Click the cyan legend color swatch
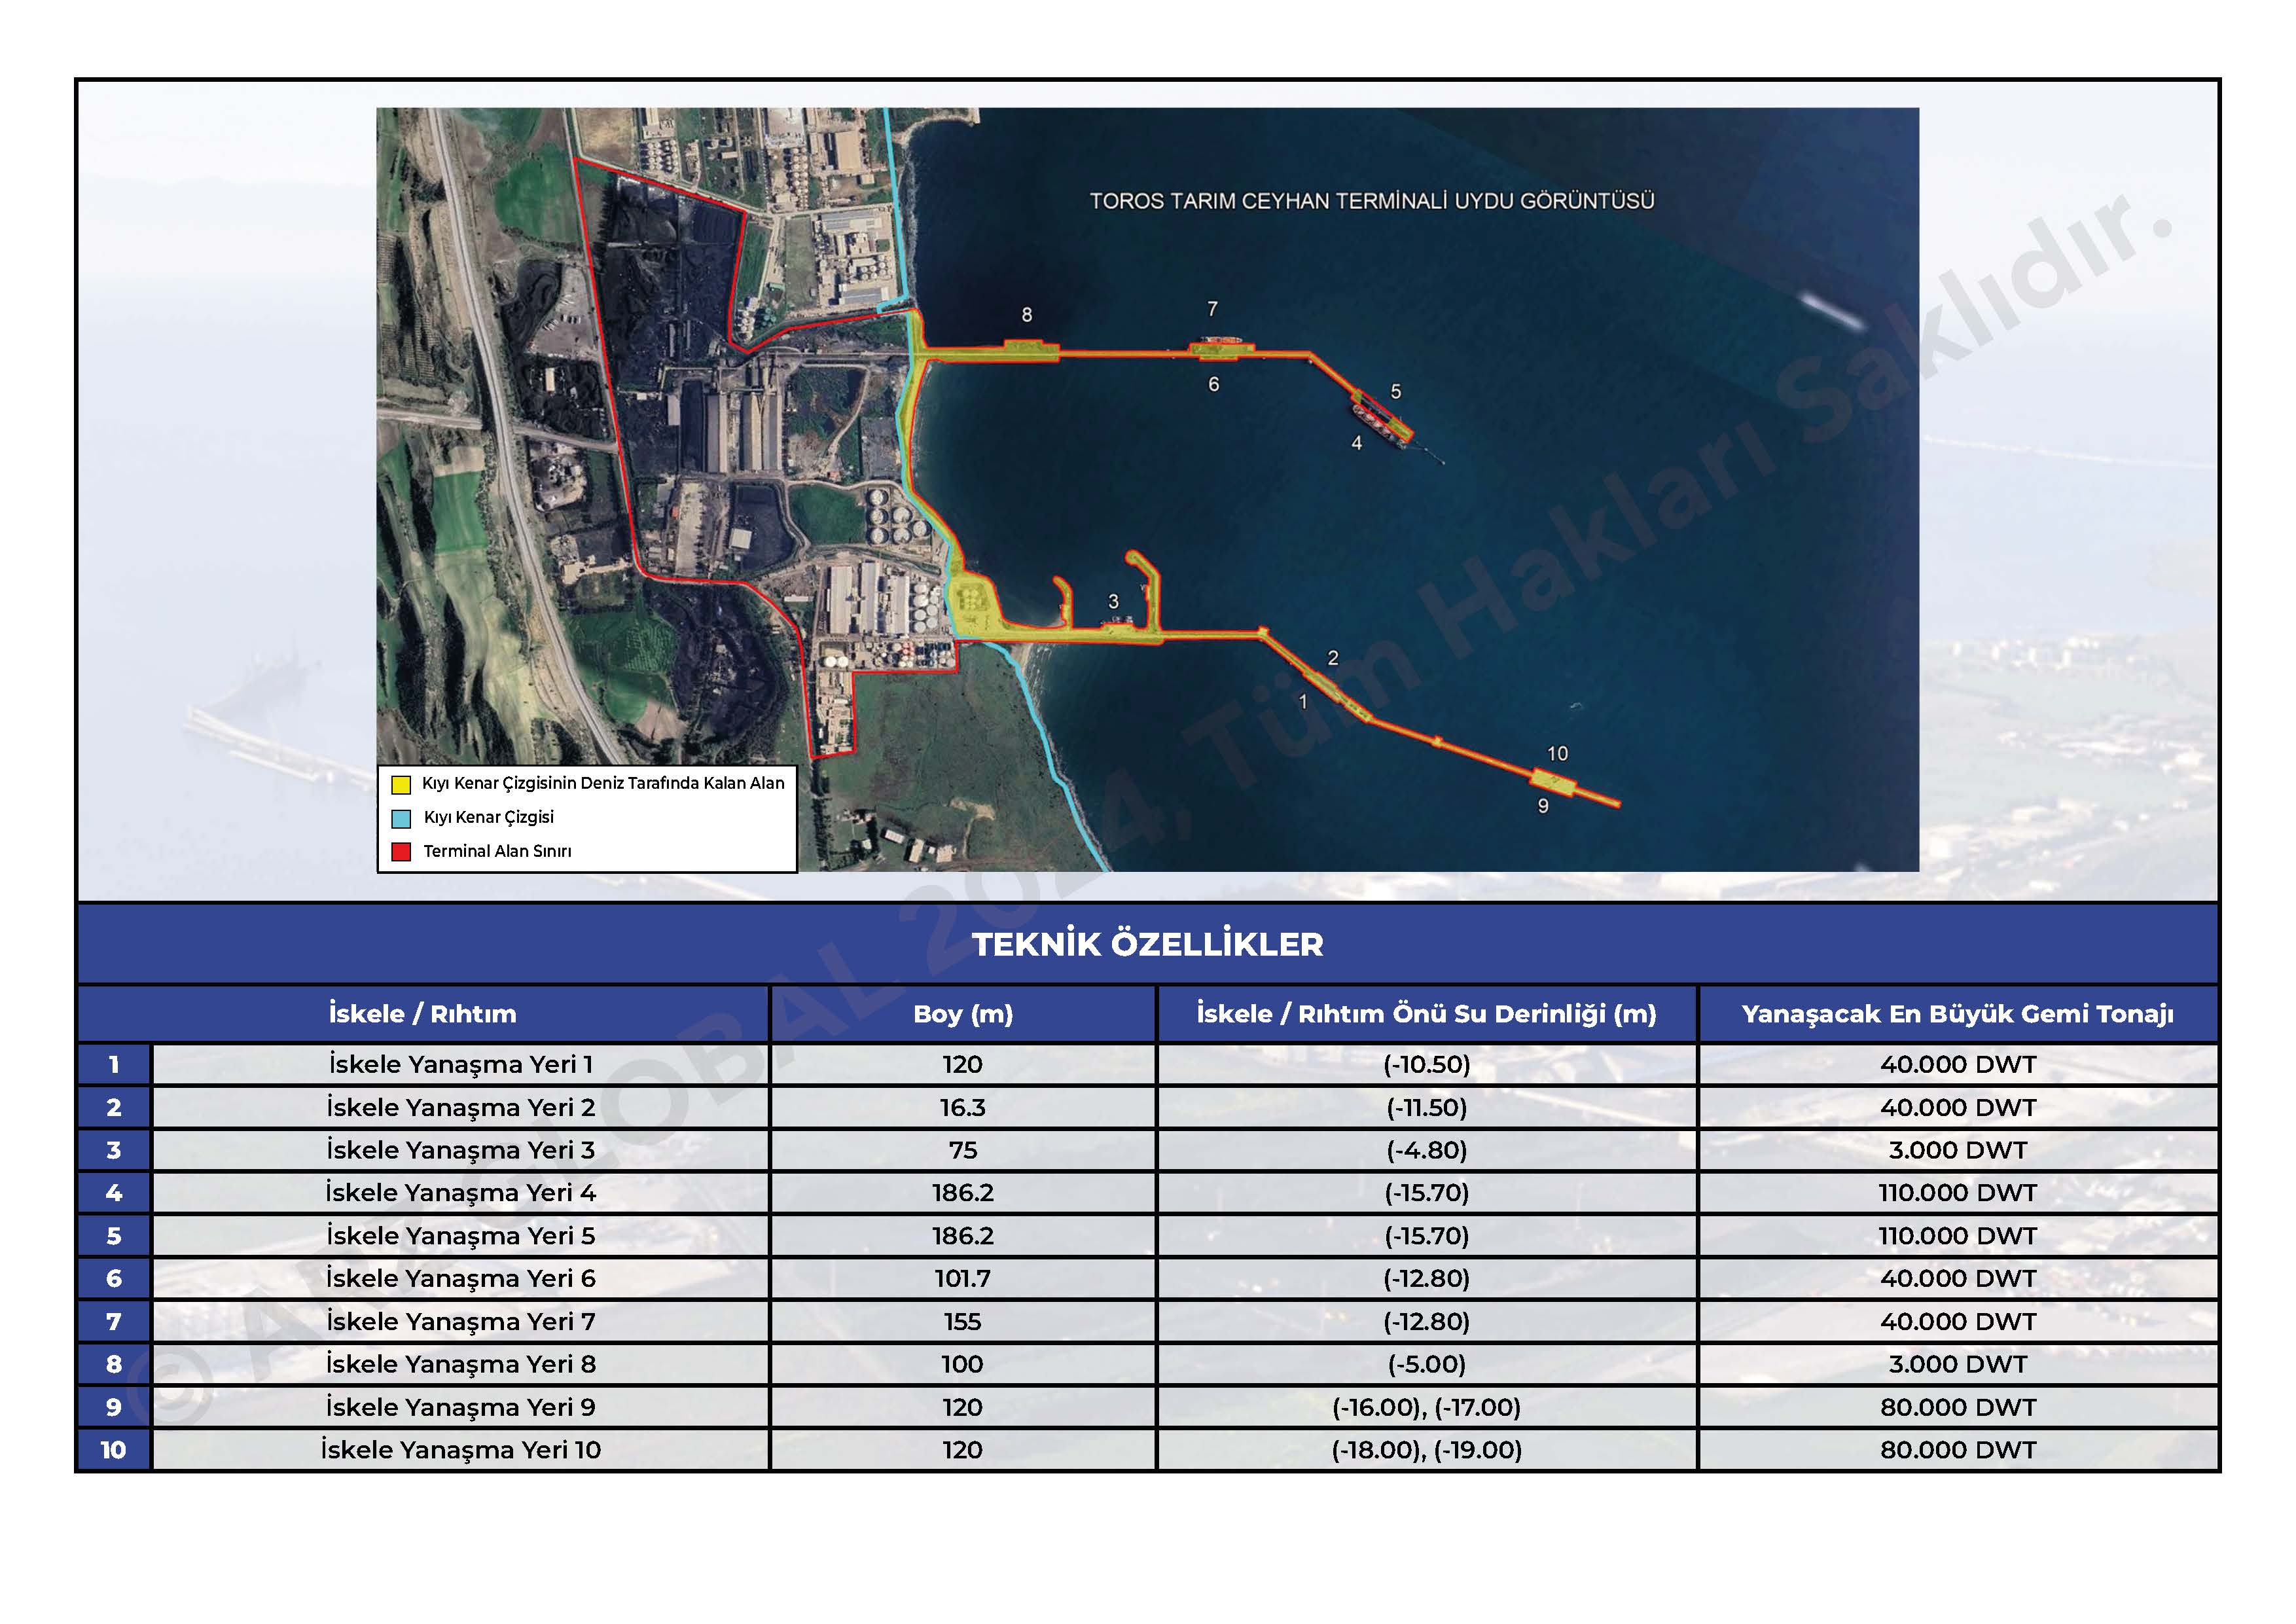This screenshot has width=2296, height=1624. (x=401, y=819)
